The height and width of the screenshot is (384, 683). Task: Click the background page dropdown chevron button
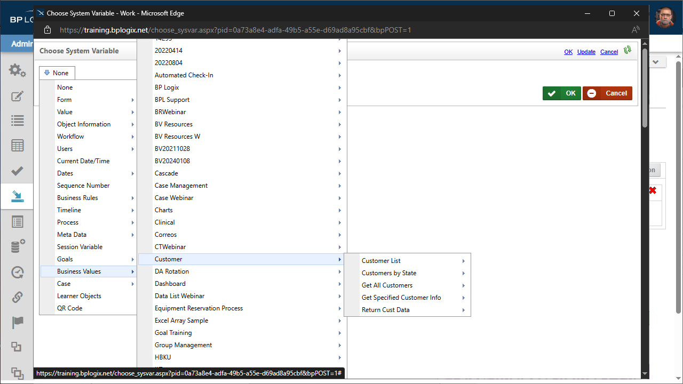click(657, 62)
